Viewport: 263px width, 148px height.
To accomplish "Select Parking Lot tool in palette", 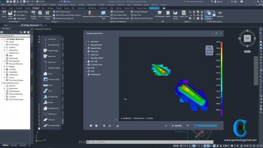I will pos(50,114).
